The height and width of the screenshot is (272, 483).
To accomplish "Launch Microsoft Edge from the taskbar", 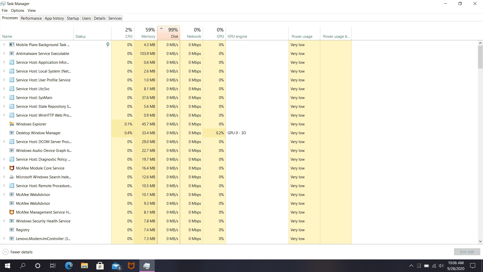I will click(69, 266).
